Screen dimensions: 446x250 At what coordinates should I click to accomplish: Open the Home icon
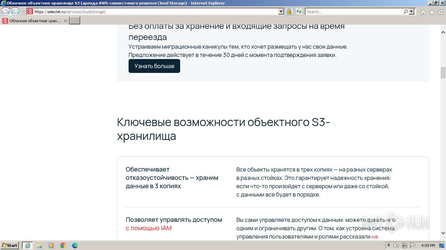coord(423,12)
